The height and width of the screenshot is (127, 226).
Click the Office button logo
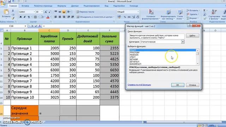coord(3,3)
